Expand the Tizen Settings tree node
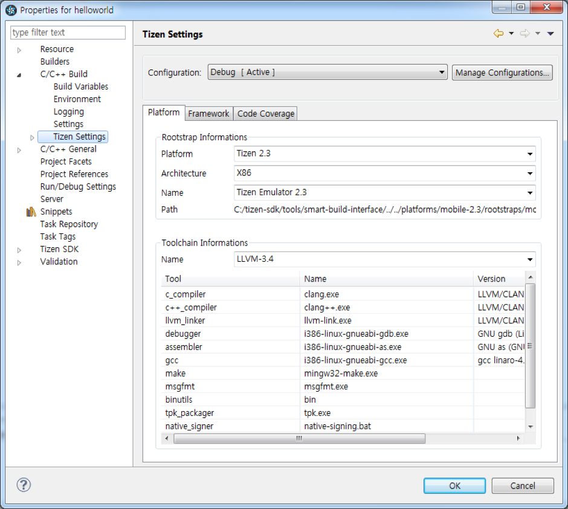The image size is (568, 509). click(x=32, y=138)
